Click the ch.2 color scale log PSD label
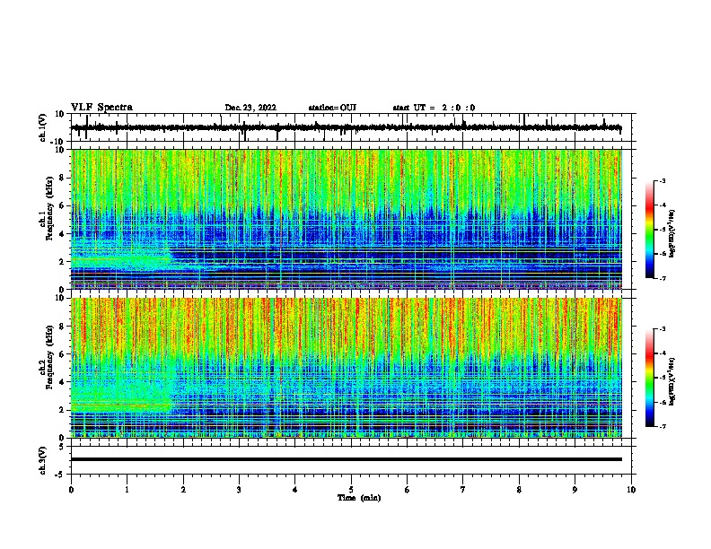Image resolution: width=711 pixels, height=549 pixels. (672, 382)
